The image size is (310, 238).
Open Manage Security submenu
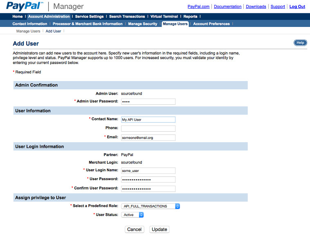pos(142,24)
